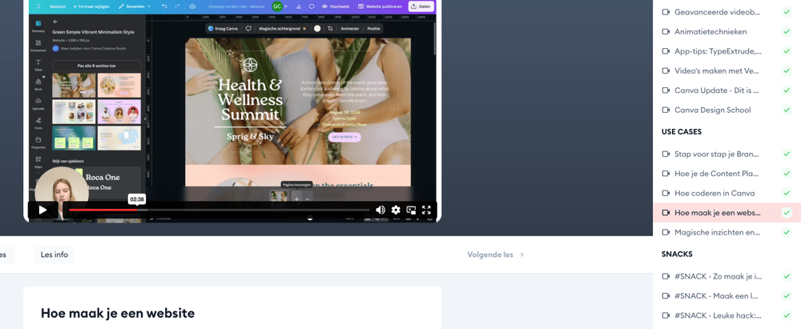This screenshot has width=801, height=329.
Task: Click Voorbeeld in the video's Canva editor
Action: click(336, 6)
